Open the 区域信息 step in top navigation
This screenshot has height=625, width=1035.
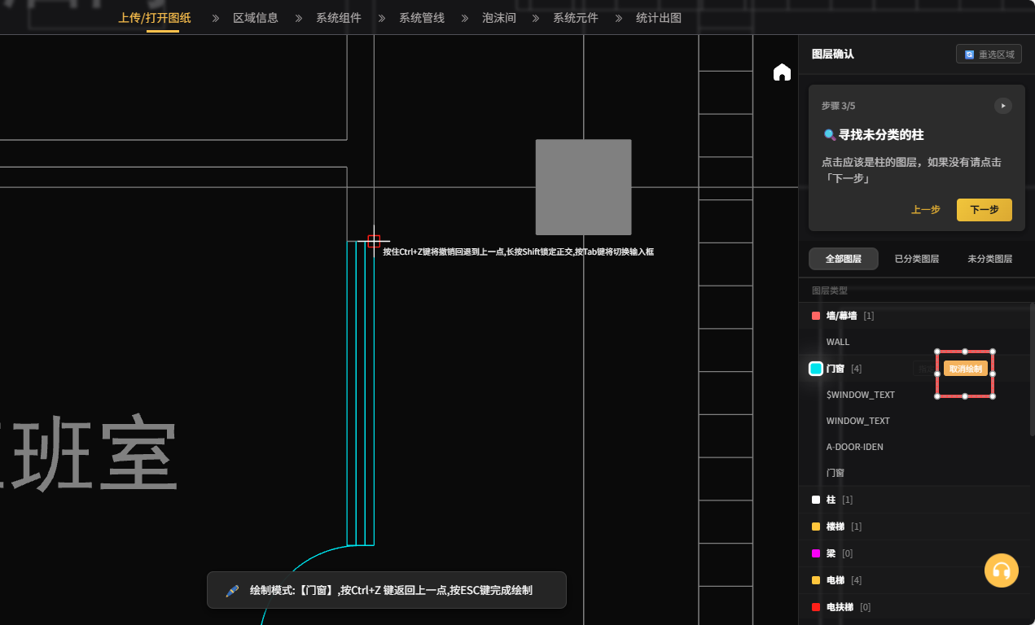(x=255, y=18)
